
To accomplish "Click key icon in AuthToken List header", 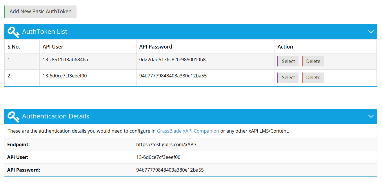I will pos(13,32).
